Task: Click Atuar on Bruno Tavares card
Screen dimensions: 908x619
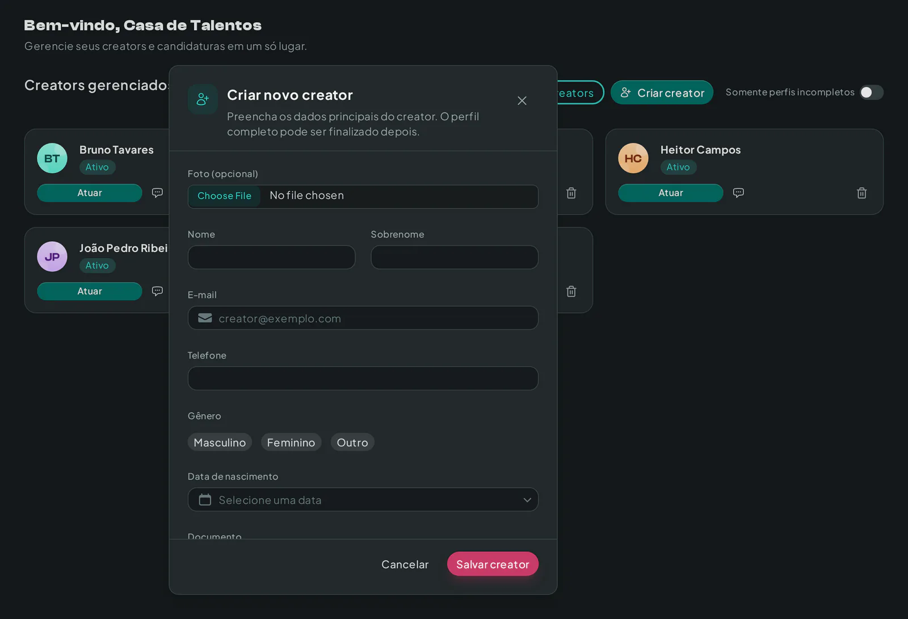Action: (90, 193)
